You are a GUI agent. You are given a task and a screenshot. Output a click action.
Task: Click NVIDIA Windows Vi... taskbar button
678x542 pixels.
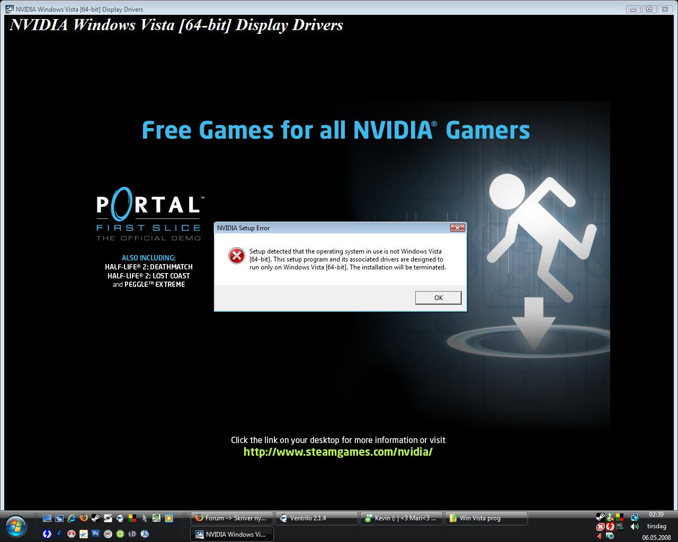coord(232,534)
